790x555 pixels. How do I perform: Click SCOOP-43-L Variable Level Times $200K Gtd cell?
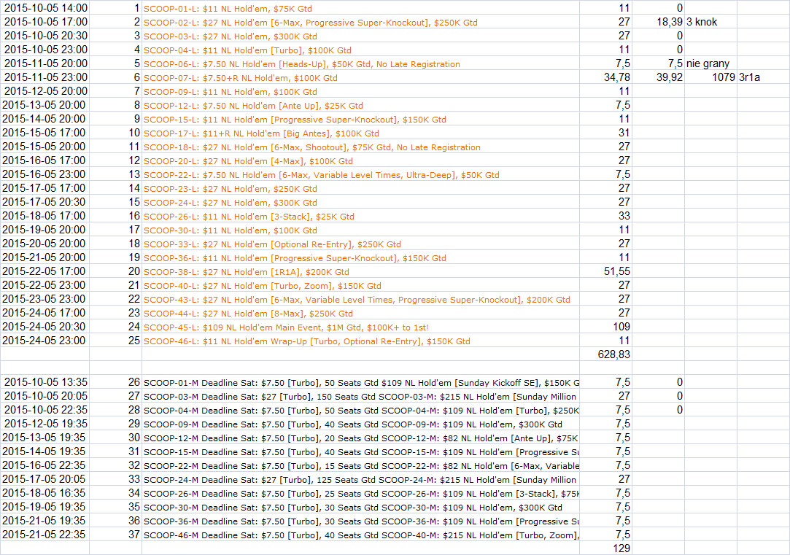360,299
